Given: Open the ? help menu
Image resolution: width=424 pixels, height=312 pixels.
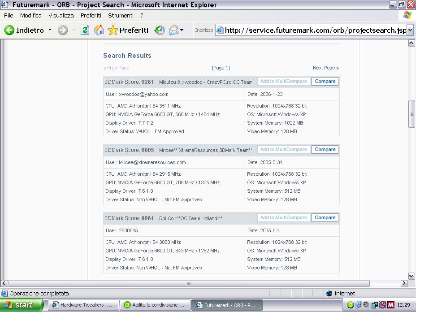Looking at the screenshot, I should point(142,15).
